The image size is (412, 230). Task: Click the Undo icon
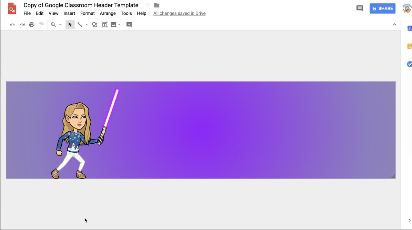12,24
